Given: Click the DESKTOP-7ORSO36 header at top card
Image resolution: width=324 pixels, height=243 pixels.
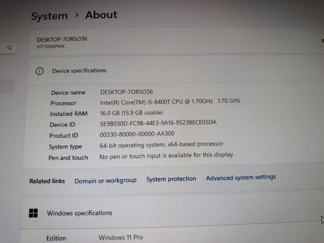Looking at the screenshot, I should 62,39.
